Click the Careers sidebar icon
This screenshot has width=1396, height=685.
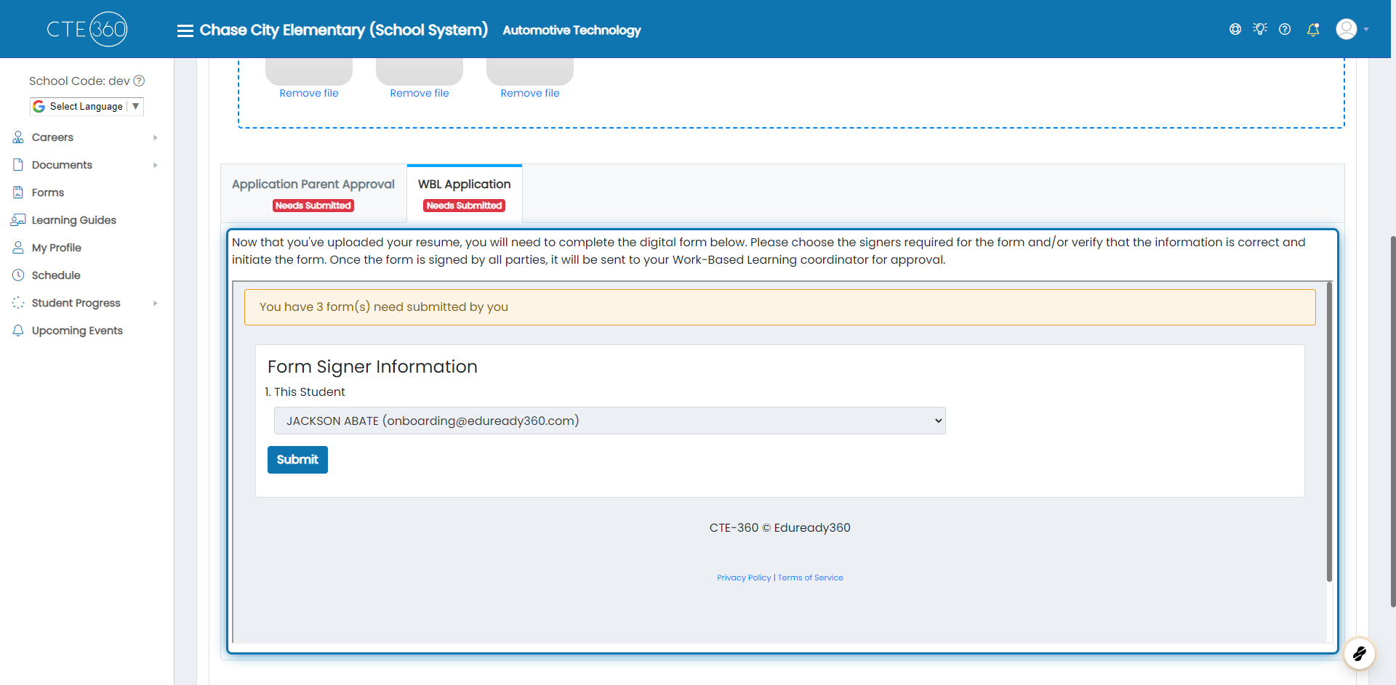(18, 137)
